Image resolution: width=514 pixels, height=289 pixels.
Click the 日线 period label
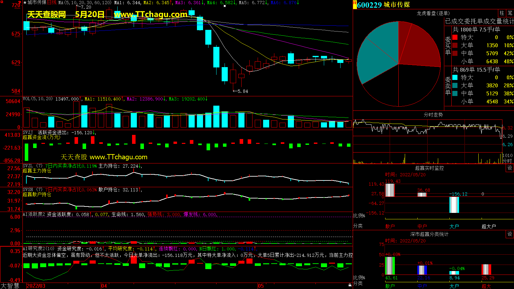(52, 3)
